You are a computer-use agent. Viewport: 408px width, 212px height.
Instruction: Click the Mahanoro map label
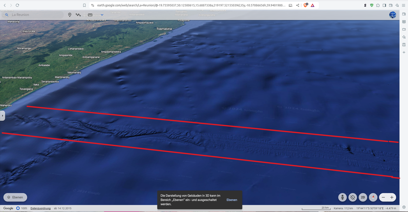(x=6, y=105)
